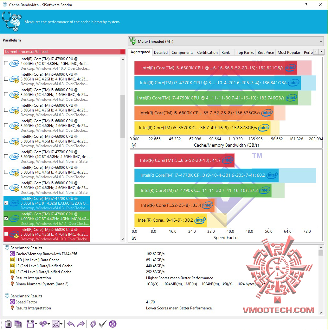Click processor list scrollbar down arrow

click(123, 239)
